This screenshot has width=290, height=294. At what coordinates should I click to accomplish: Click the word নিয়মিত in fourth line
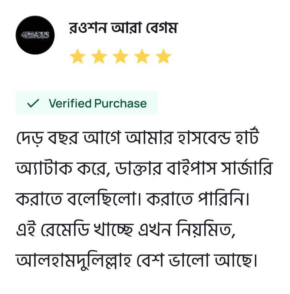tap(206, 228)
